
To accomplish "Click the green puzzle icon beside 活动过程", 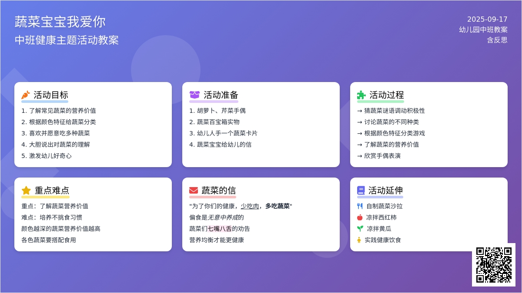I will [361, 95].
